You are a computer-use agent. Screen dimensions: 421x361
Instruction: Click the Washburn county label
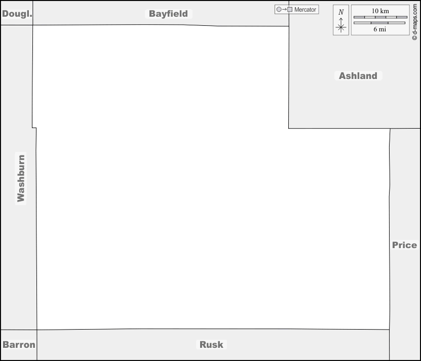pos(21,178)
